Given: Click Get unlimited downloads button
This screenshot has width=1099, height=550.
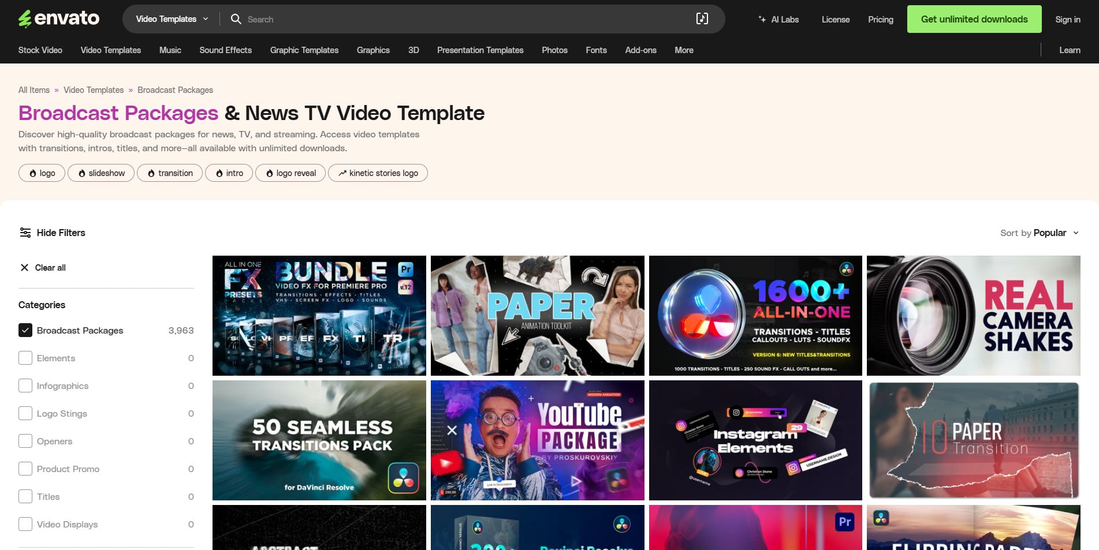Looking at the screenshot, I should pos(974,19).
